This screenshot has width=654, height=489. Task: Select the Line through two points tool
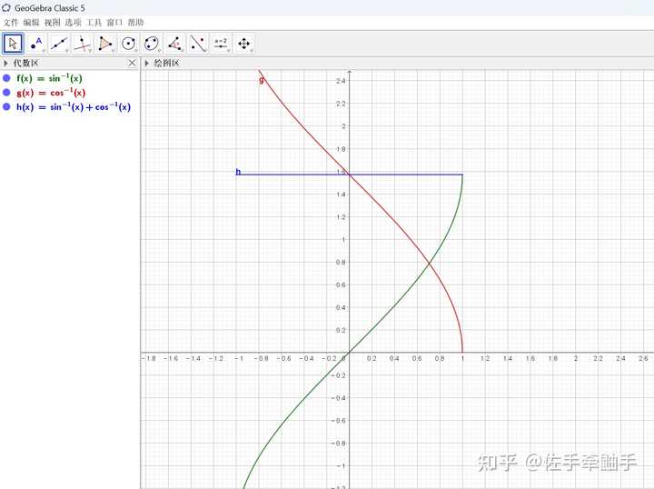59,44
